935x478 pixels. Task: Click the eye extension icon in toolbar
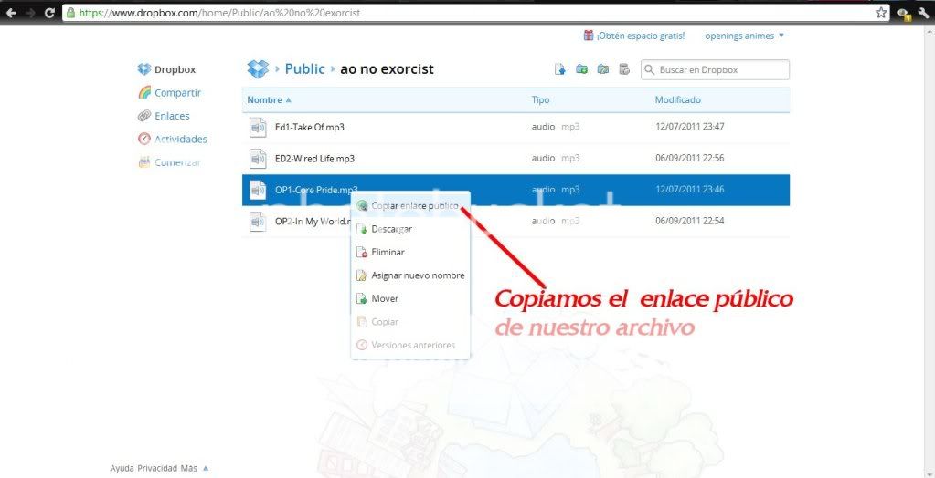click(903, 13)
